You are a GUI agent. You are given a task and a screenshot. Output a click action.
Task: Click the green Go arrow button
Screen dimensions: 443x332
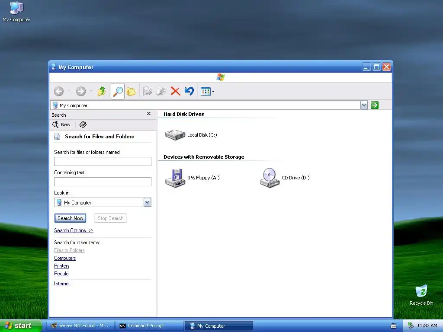click(x=375, y=105)
